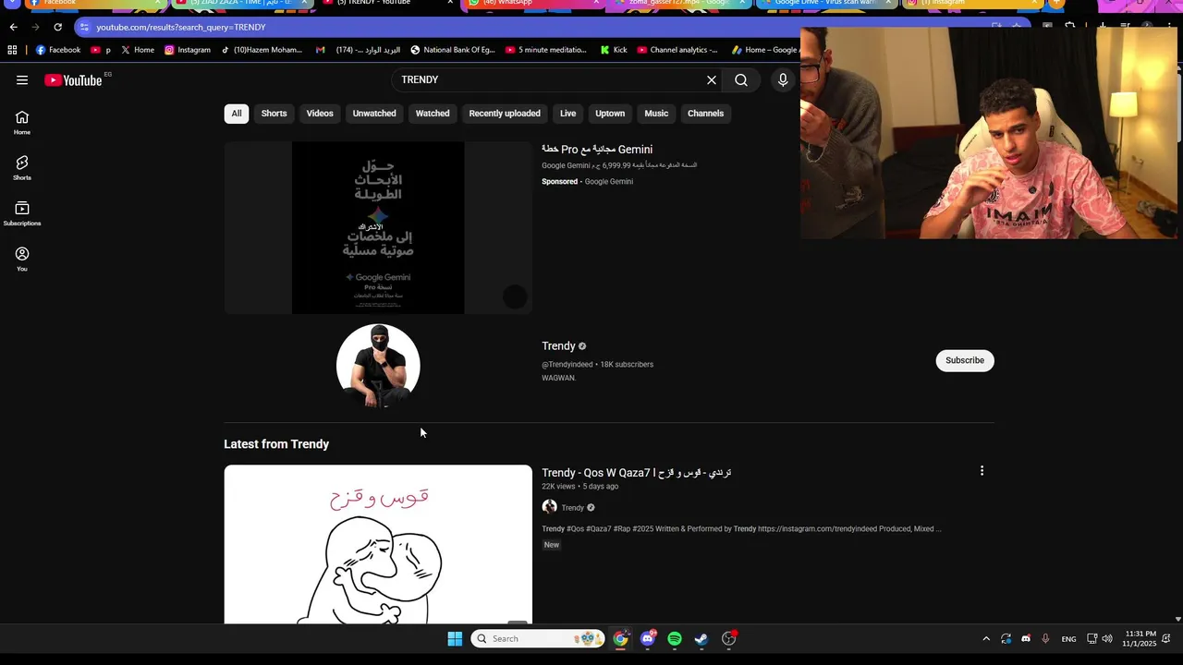The height and width of the screenshot is (665, 1183).
Task: Open the Gemini Pro sponsored ad title
Action: pyautogui.click(x=597, y=150)
